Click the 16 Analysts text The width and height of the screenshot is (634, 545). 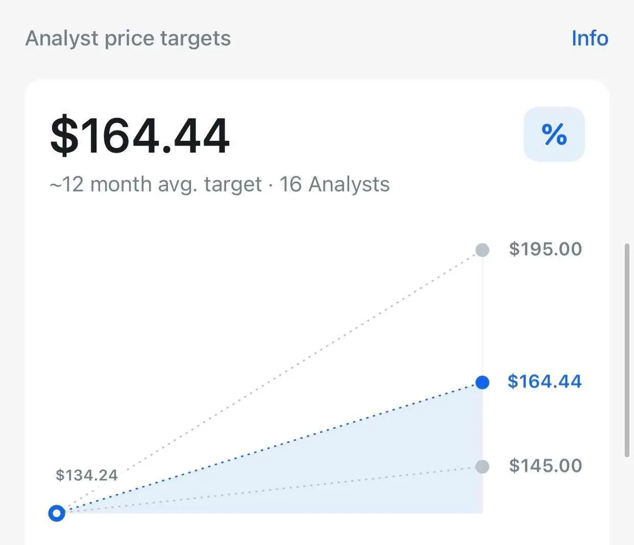pyautogui.click(x=334, y=184)
